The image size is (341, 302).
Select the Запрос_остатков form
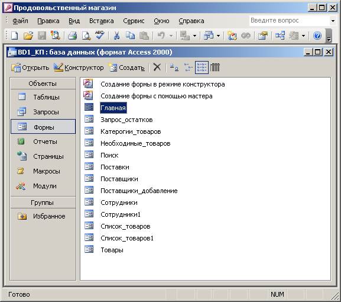[126, 120]
